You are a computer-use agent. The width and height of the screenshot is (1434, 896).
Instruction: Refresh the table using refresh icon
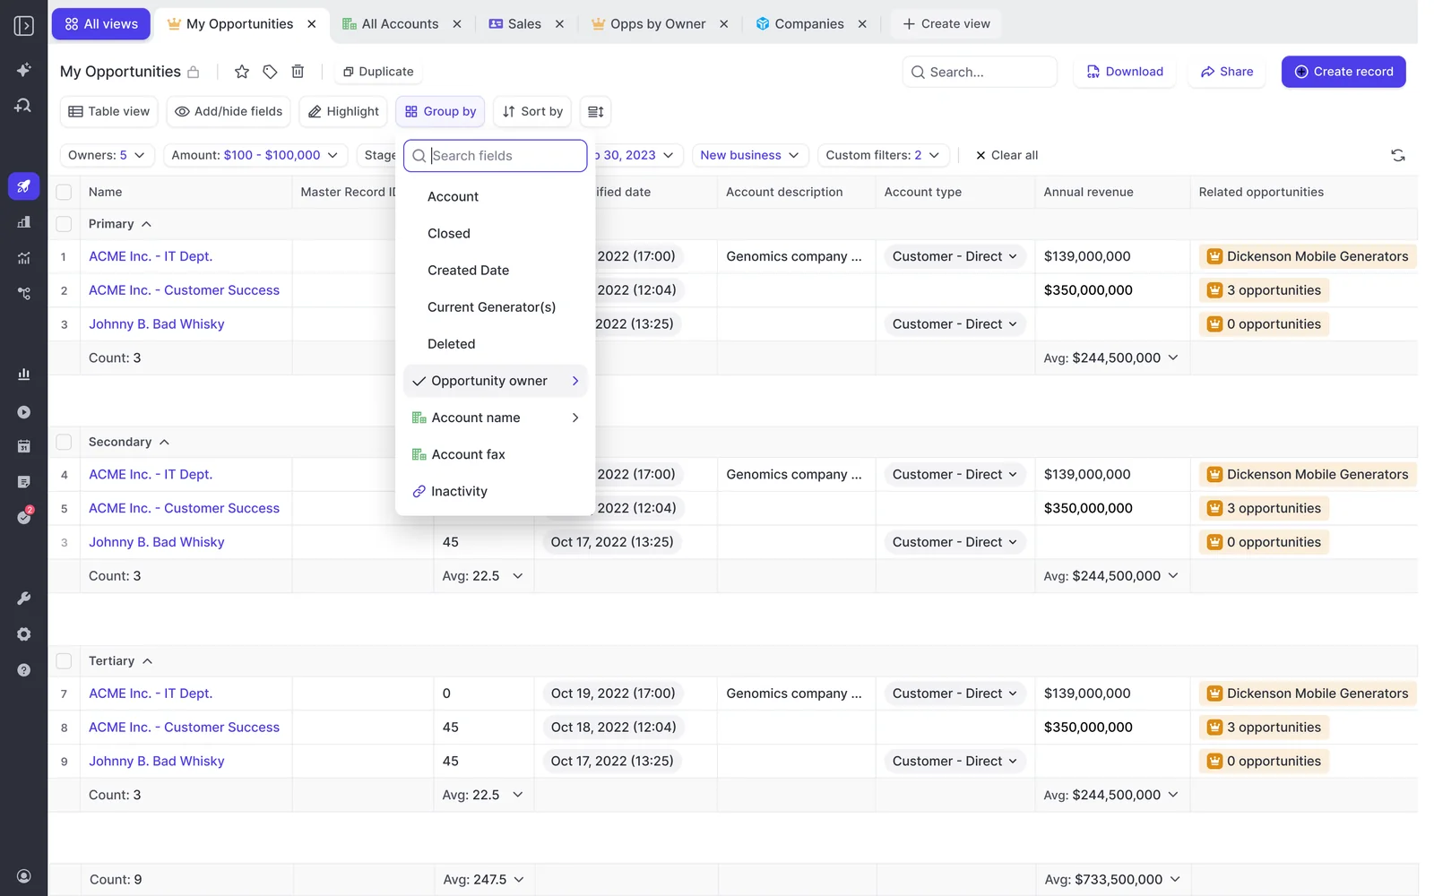[x=1397, y=155]
